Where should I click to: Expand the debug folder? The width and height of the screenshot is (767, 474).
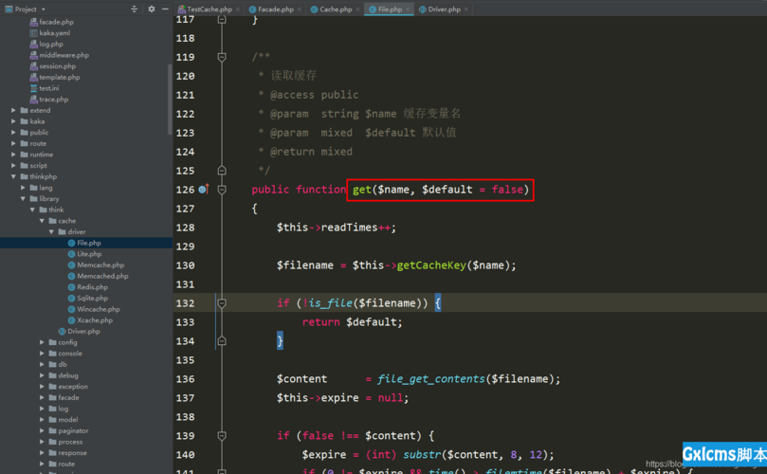(x=42, y=375)
